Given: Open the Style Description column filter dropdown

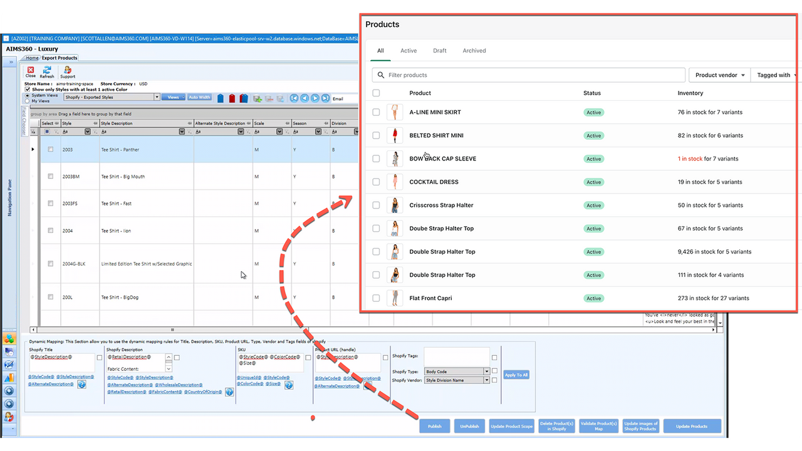Looking at the screenshot, I should (182, 132).
